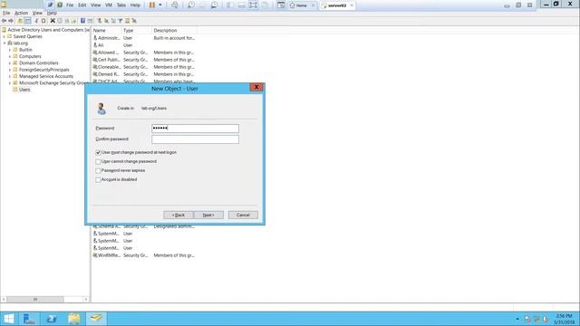Click the Password input field

196,129
